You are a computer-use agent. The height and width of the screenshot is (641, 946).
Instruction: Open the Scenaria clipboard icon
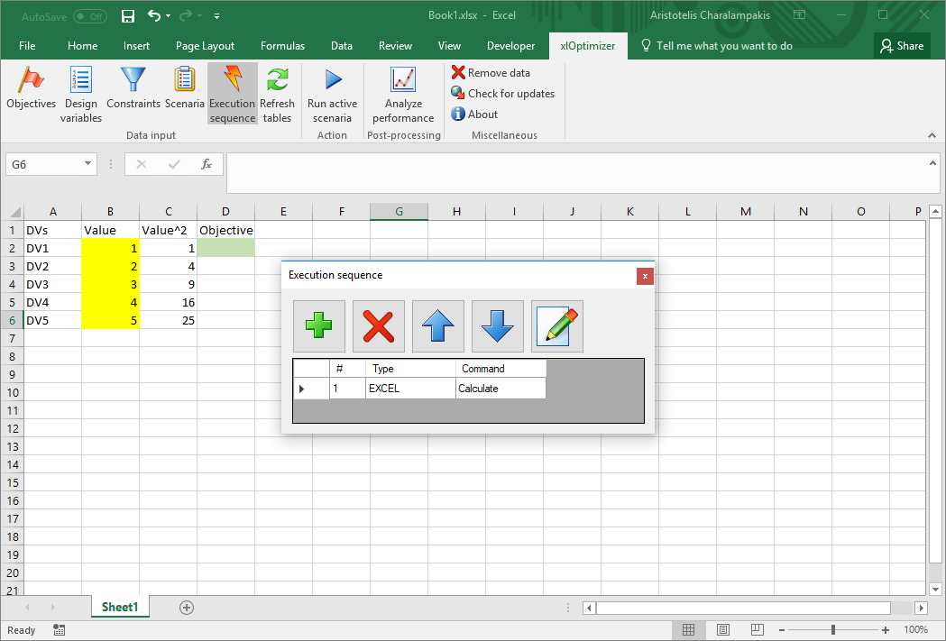click(x=185, y=81)
